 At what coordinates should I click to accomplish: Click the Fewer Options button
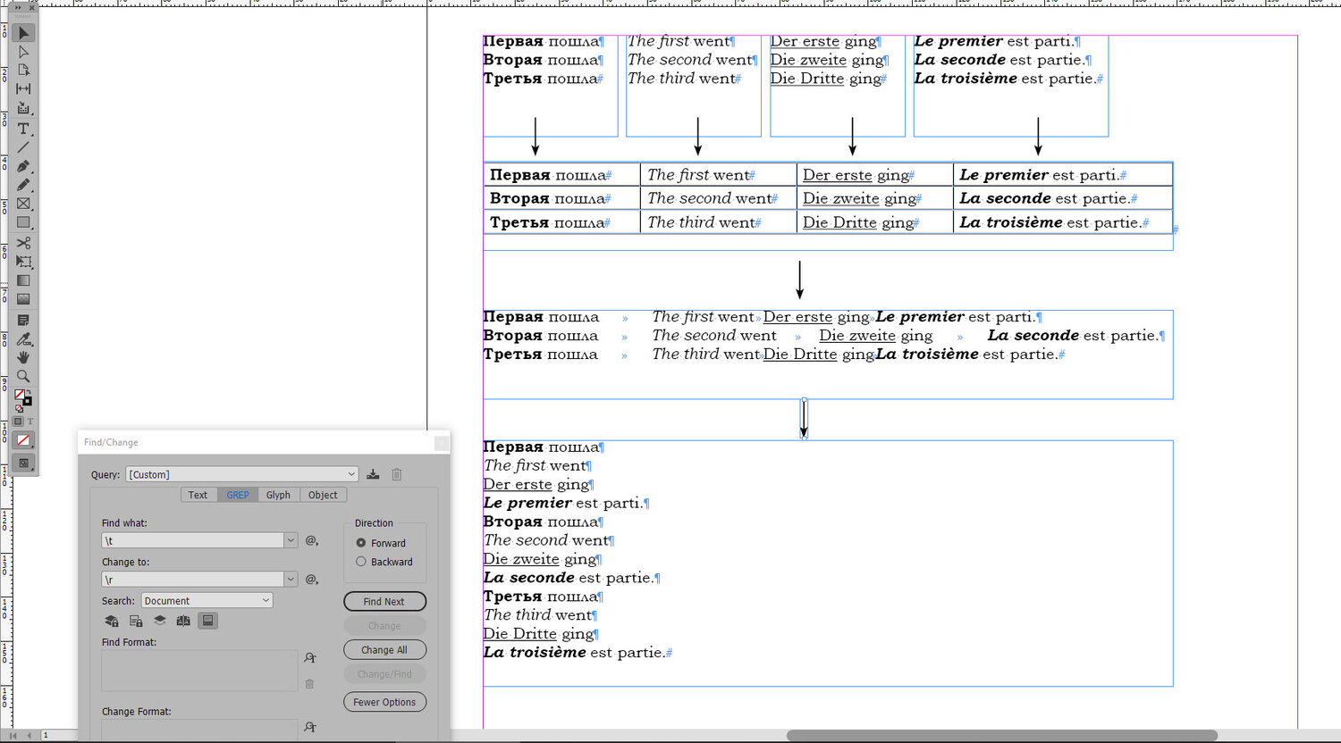(384, 702)
